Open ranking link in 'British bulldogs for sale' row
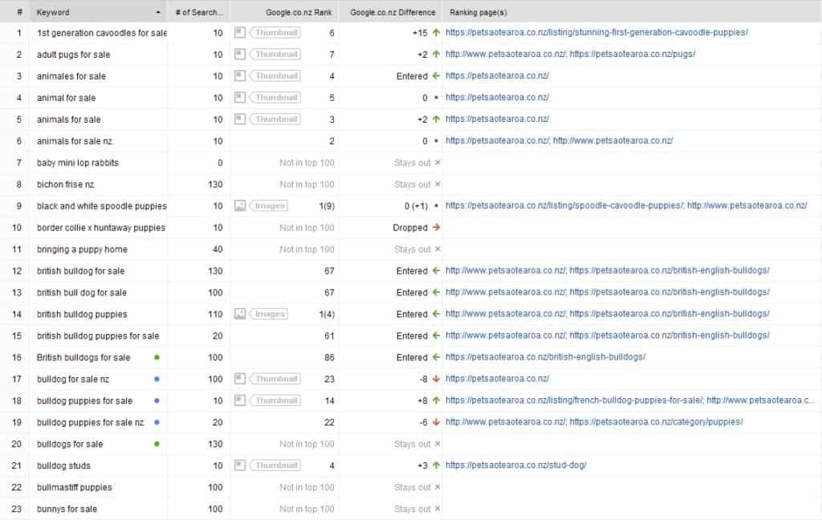 click(x=545, y=357)
